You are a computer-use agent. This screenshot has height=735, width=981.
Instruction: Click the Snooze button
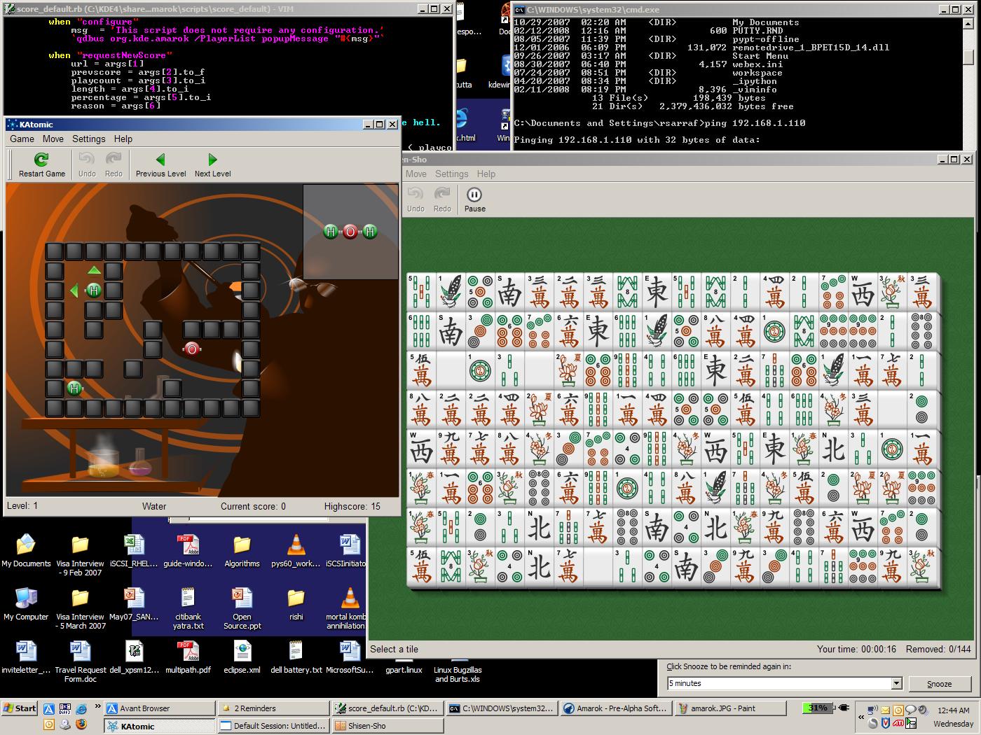(x=939, y=684)
